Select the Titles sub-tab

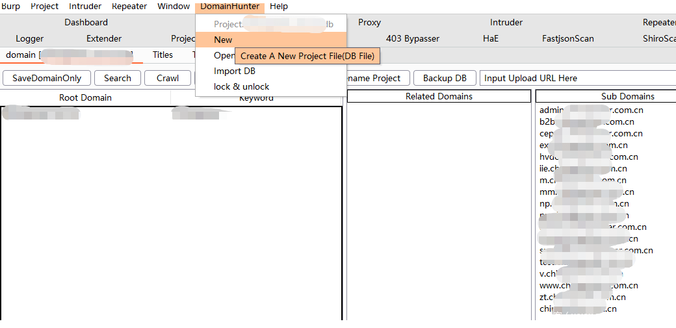[162, 55]
